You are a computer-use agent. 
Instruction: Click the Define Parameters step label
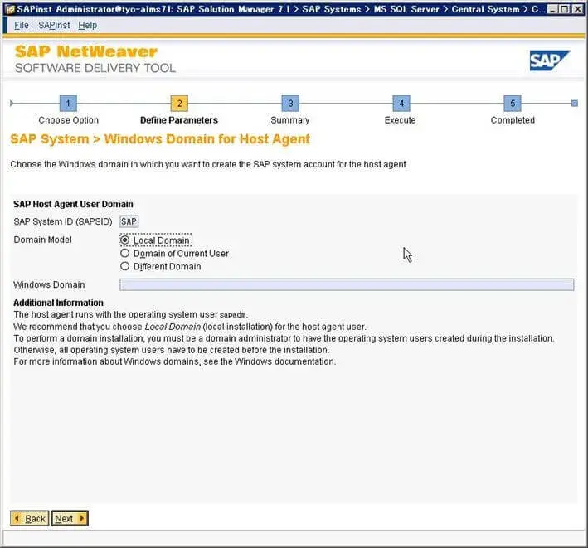[179, 120]
